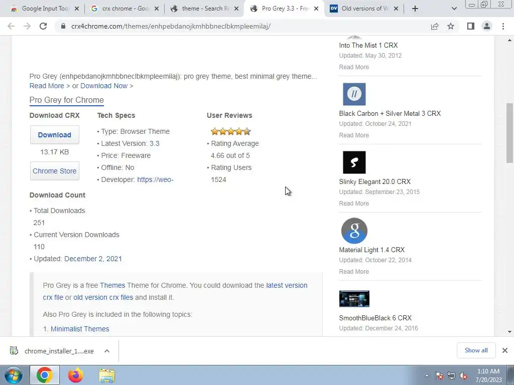Click the address bar URL
Image resolution: width=514 pixels, height=385 pixels.
click(x=171, y=26)
